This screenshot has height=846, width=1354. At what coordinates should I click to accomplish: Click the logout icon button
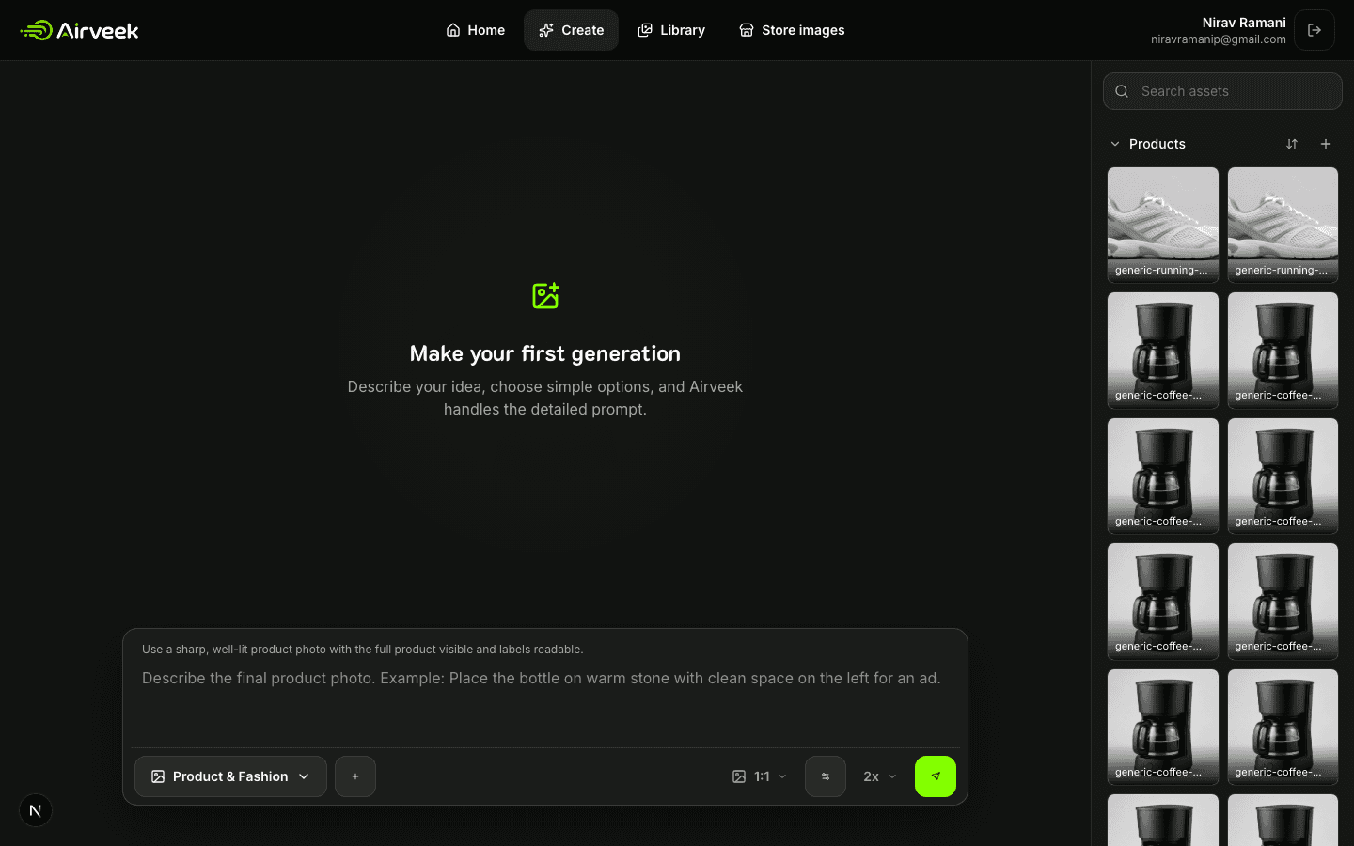1315,30
